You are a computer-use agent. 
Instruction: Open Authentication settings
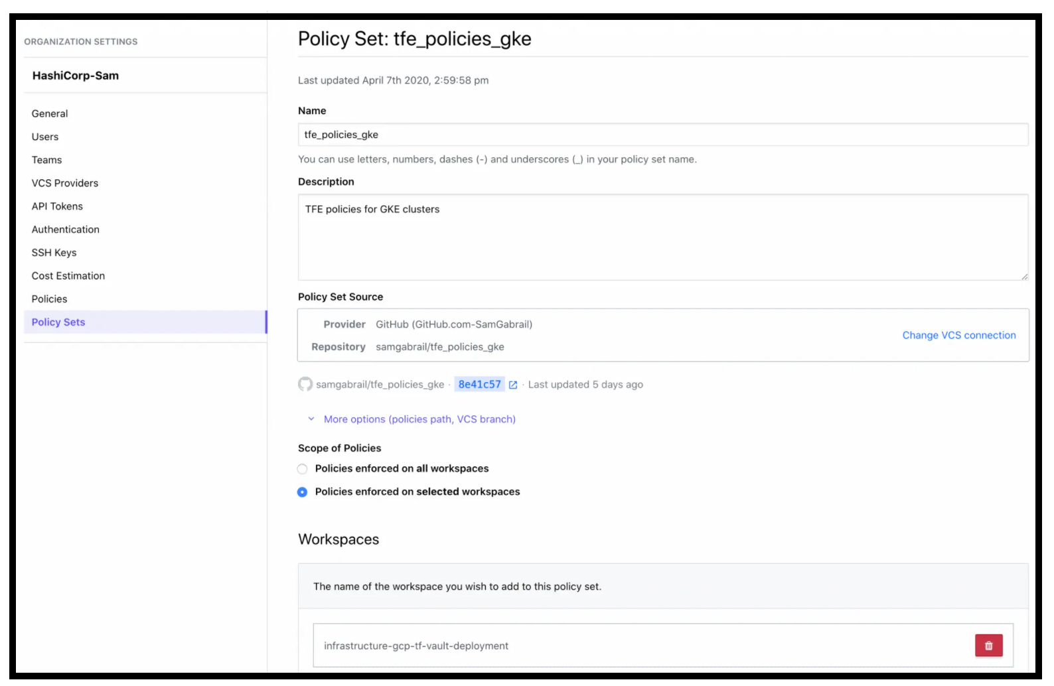(66, 230)
